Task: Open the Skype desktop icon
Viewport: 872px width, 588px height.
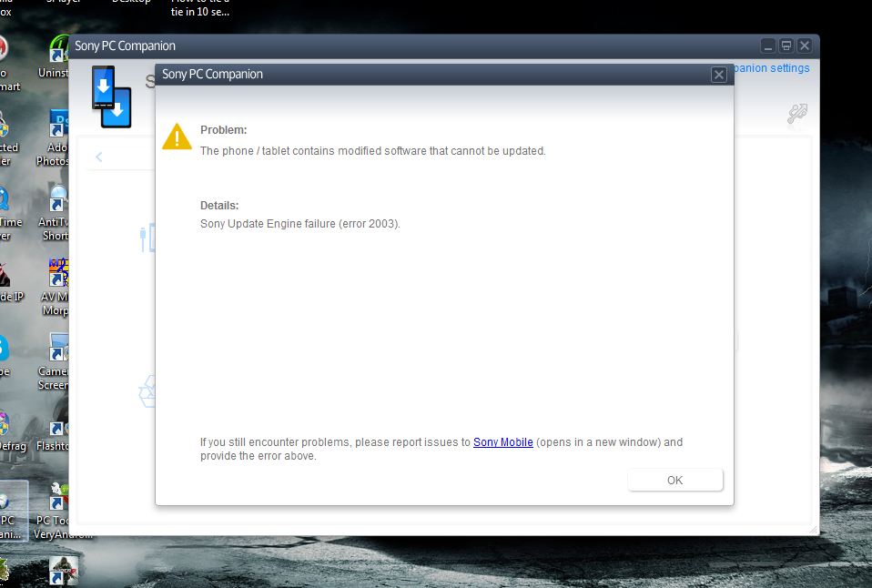Action: coord(5,356)
